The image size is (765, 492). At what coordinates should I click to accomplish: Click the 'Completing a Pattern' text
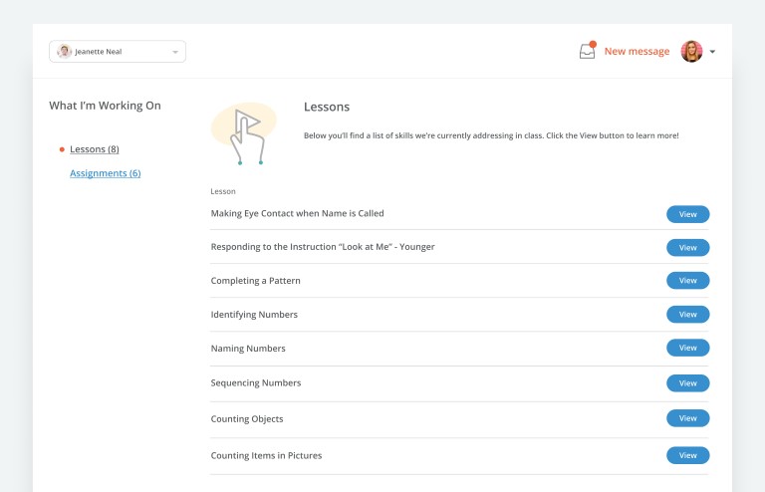click(255, 281)
